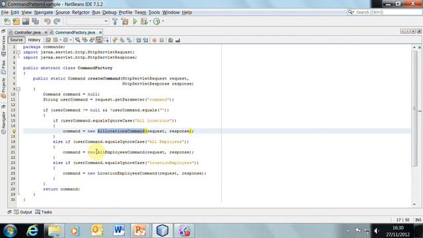Close the CommandFactory.java tab
This screenshot has width=423, height=238.
point(100,32)
